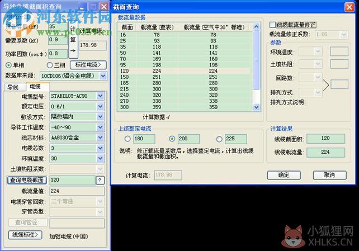Select 三相 radio button
The height and width of the screenshot is (251, 359).
pos(50,65)
